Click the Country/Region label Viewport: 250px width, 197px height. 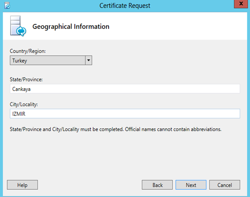coord(28,51)
